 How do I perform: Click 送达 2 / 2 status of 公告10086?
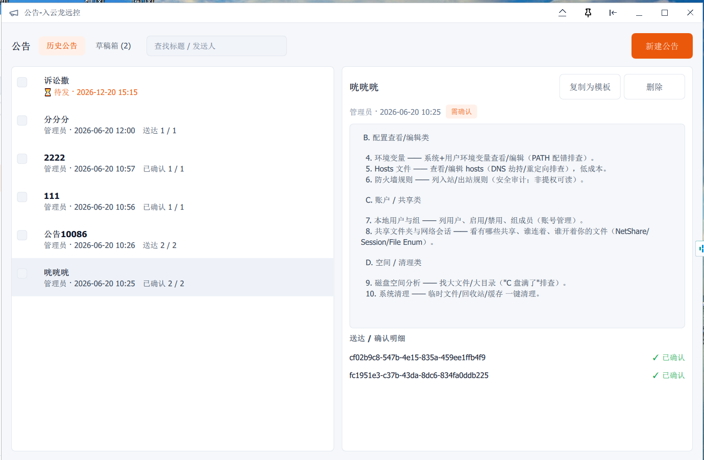click(160, 245)
